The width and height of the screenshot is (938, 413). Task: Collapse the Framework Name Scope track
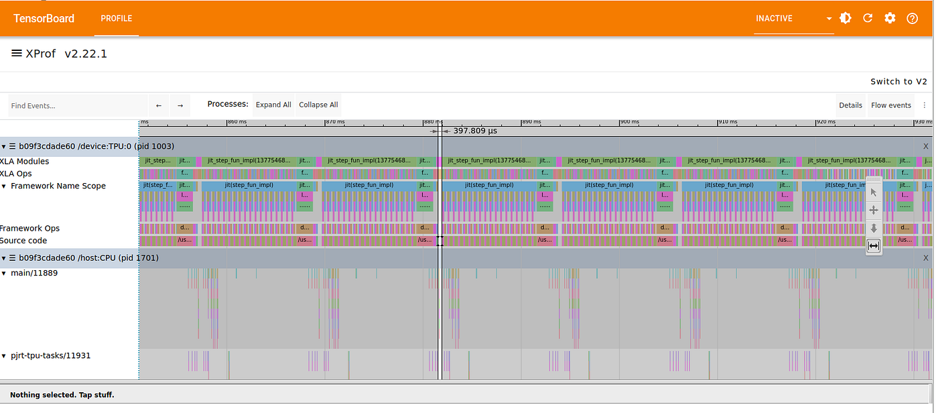coord(3,186)
